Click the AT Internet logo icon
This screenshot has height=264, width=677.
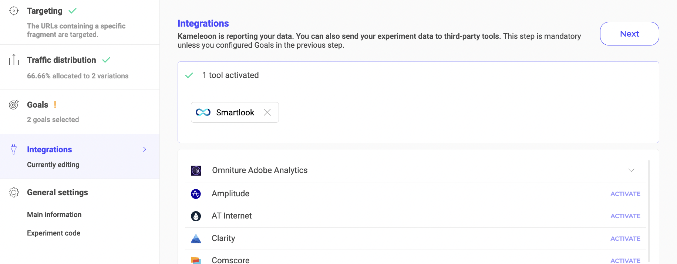click(196, 216)
